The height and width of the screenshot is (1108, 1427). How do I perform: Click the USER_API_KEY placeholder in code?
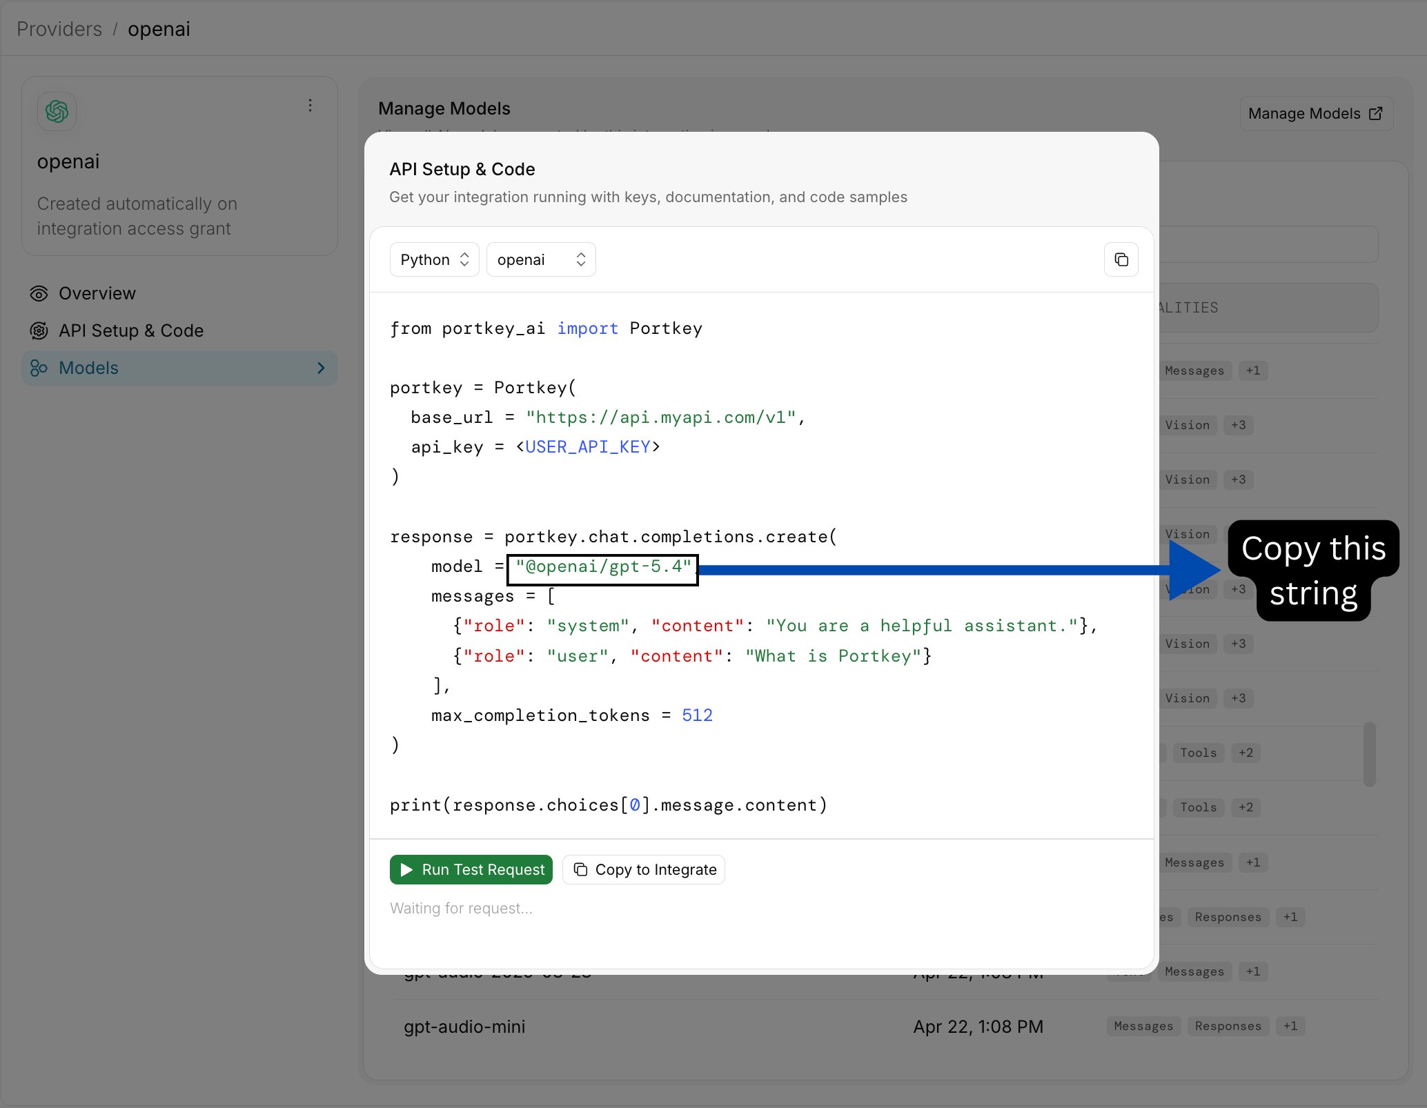click(x=588, y=447)
